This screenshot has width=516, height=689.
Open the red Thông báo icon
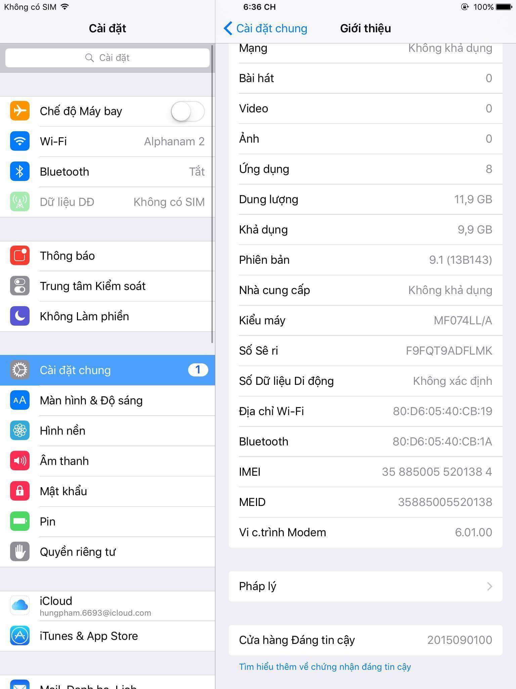[20, 256]
